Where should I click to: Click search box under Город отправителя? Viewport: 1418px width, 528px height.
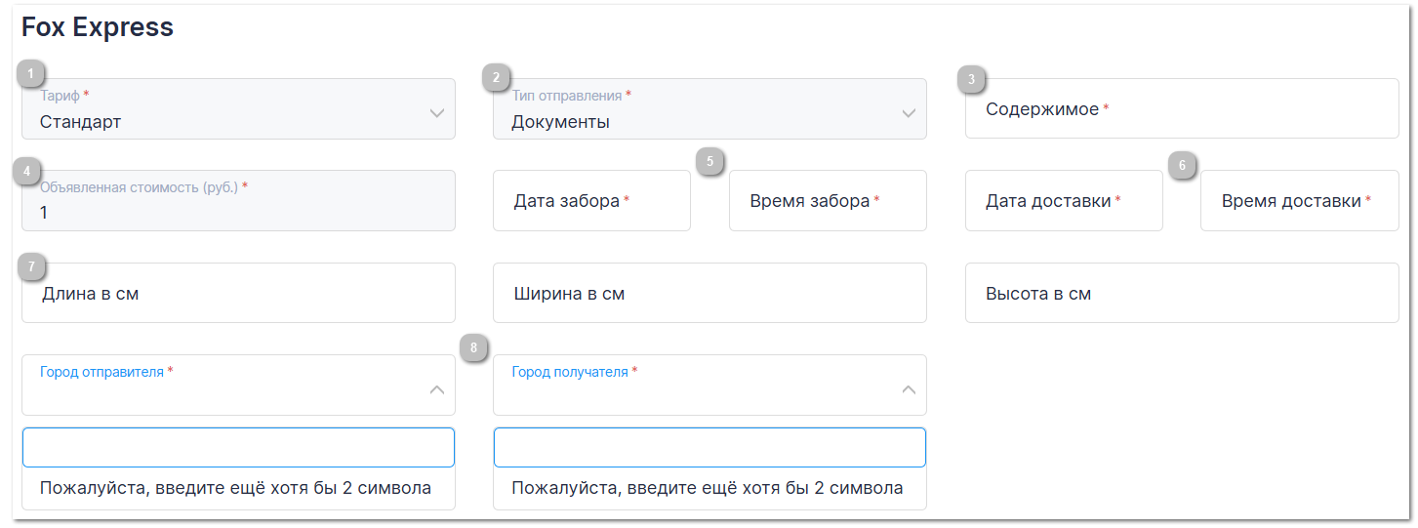(x=238, y=448)
